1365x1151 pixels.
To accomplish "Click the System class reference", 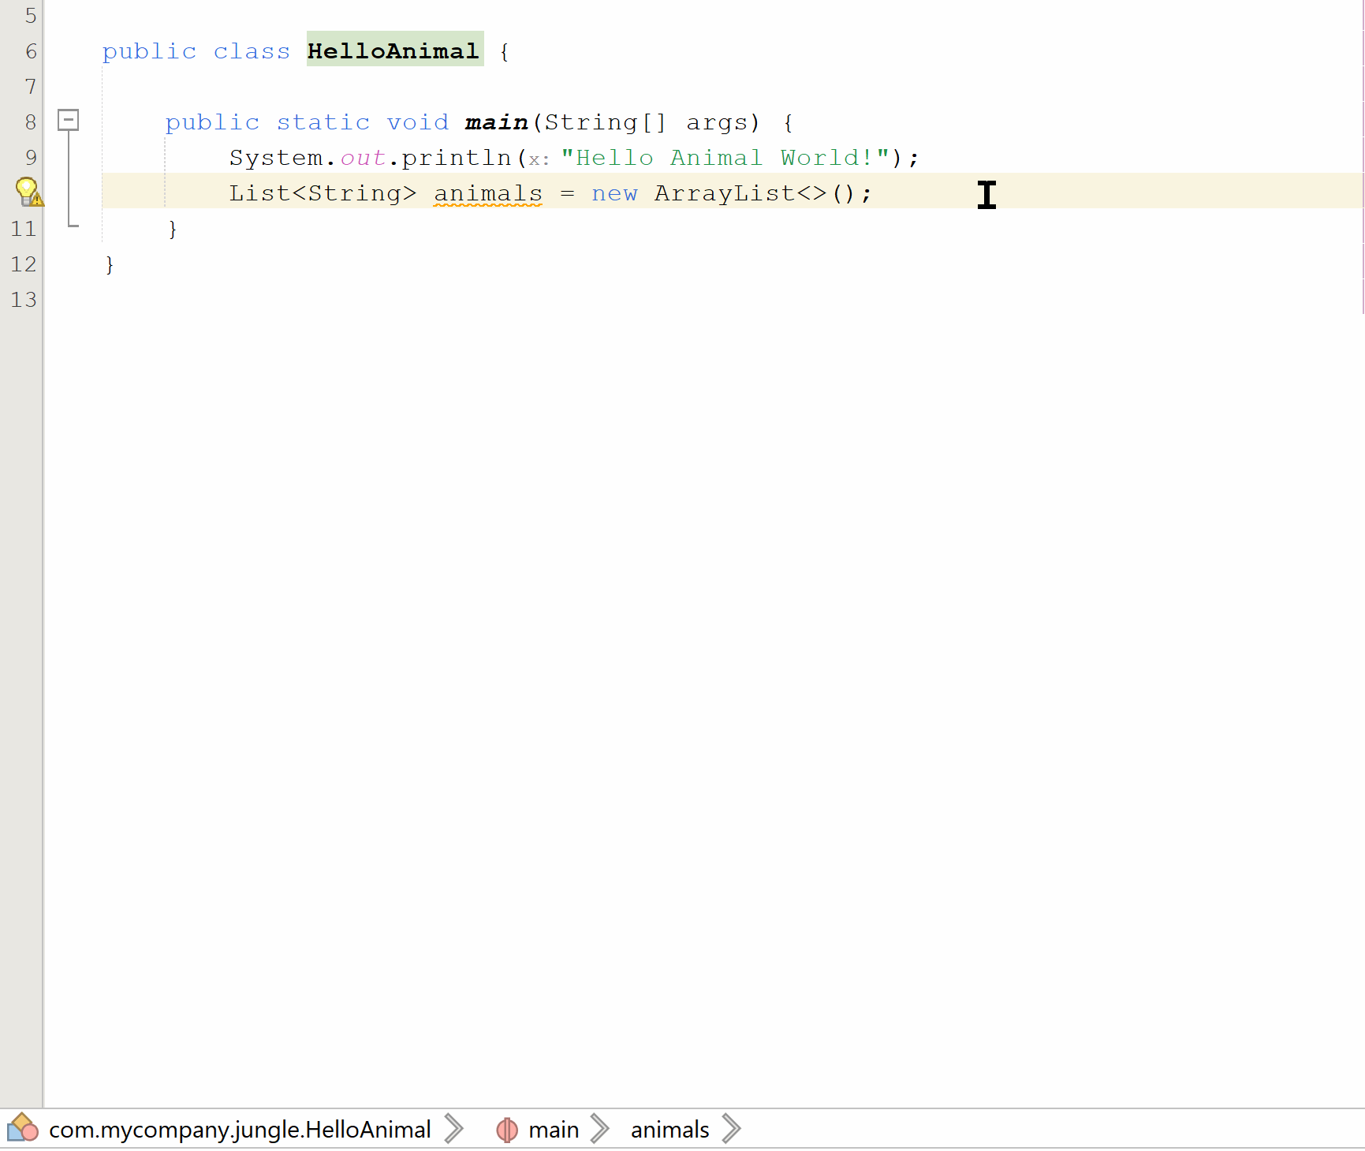I will coord(276,158).
